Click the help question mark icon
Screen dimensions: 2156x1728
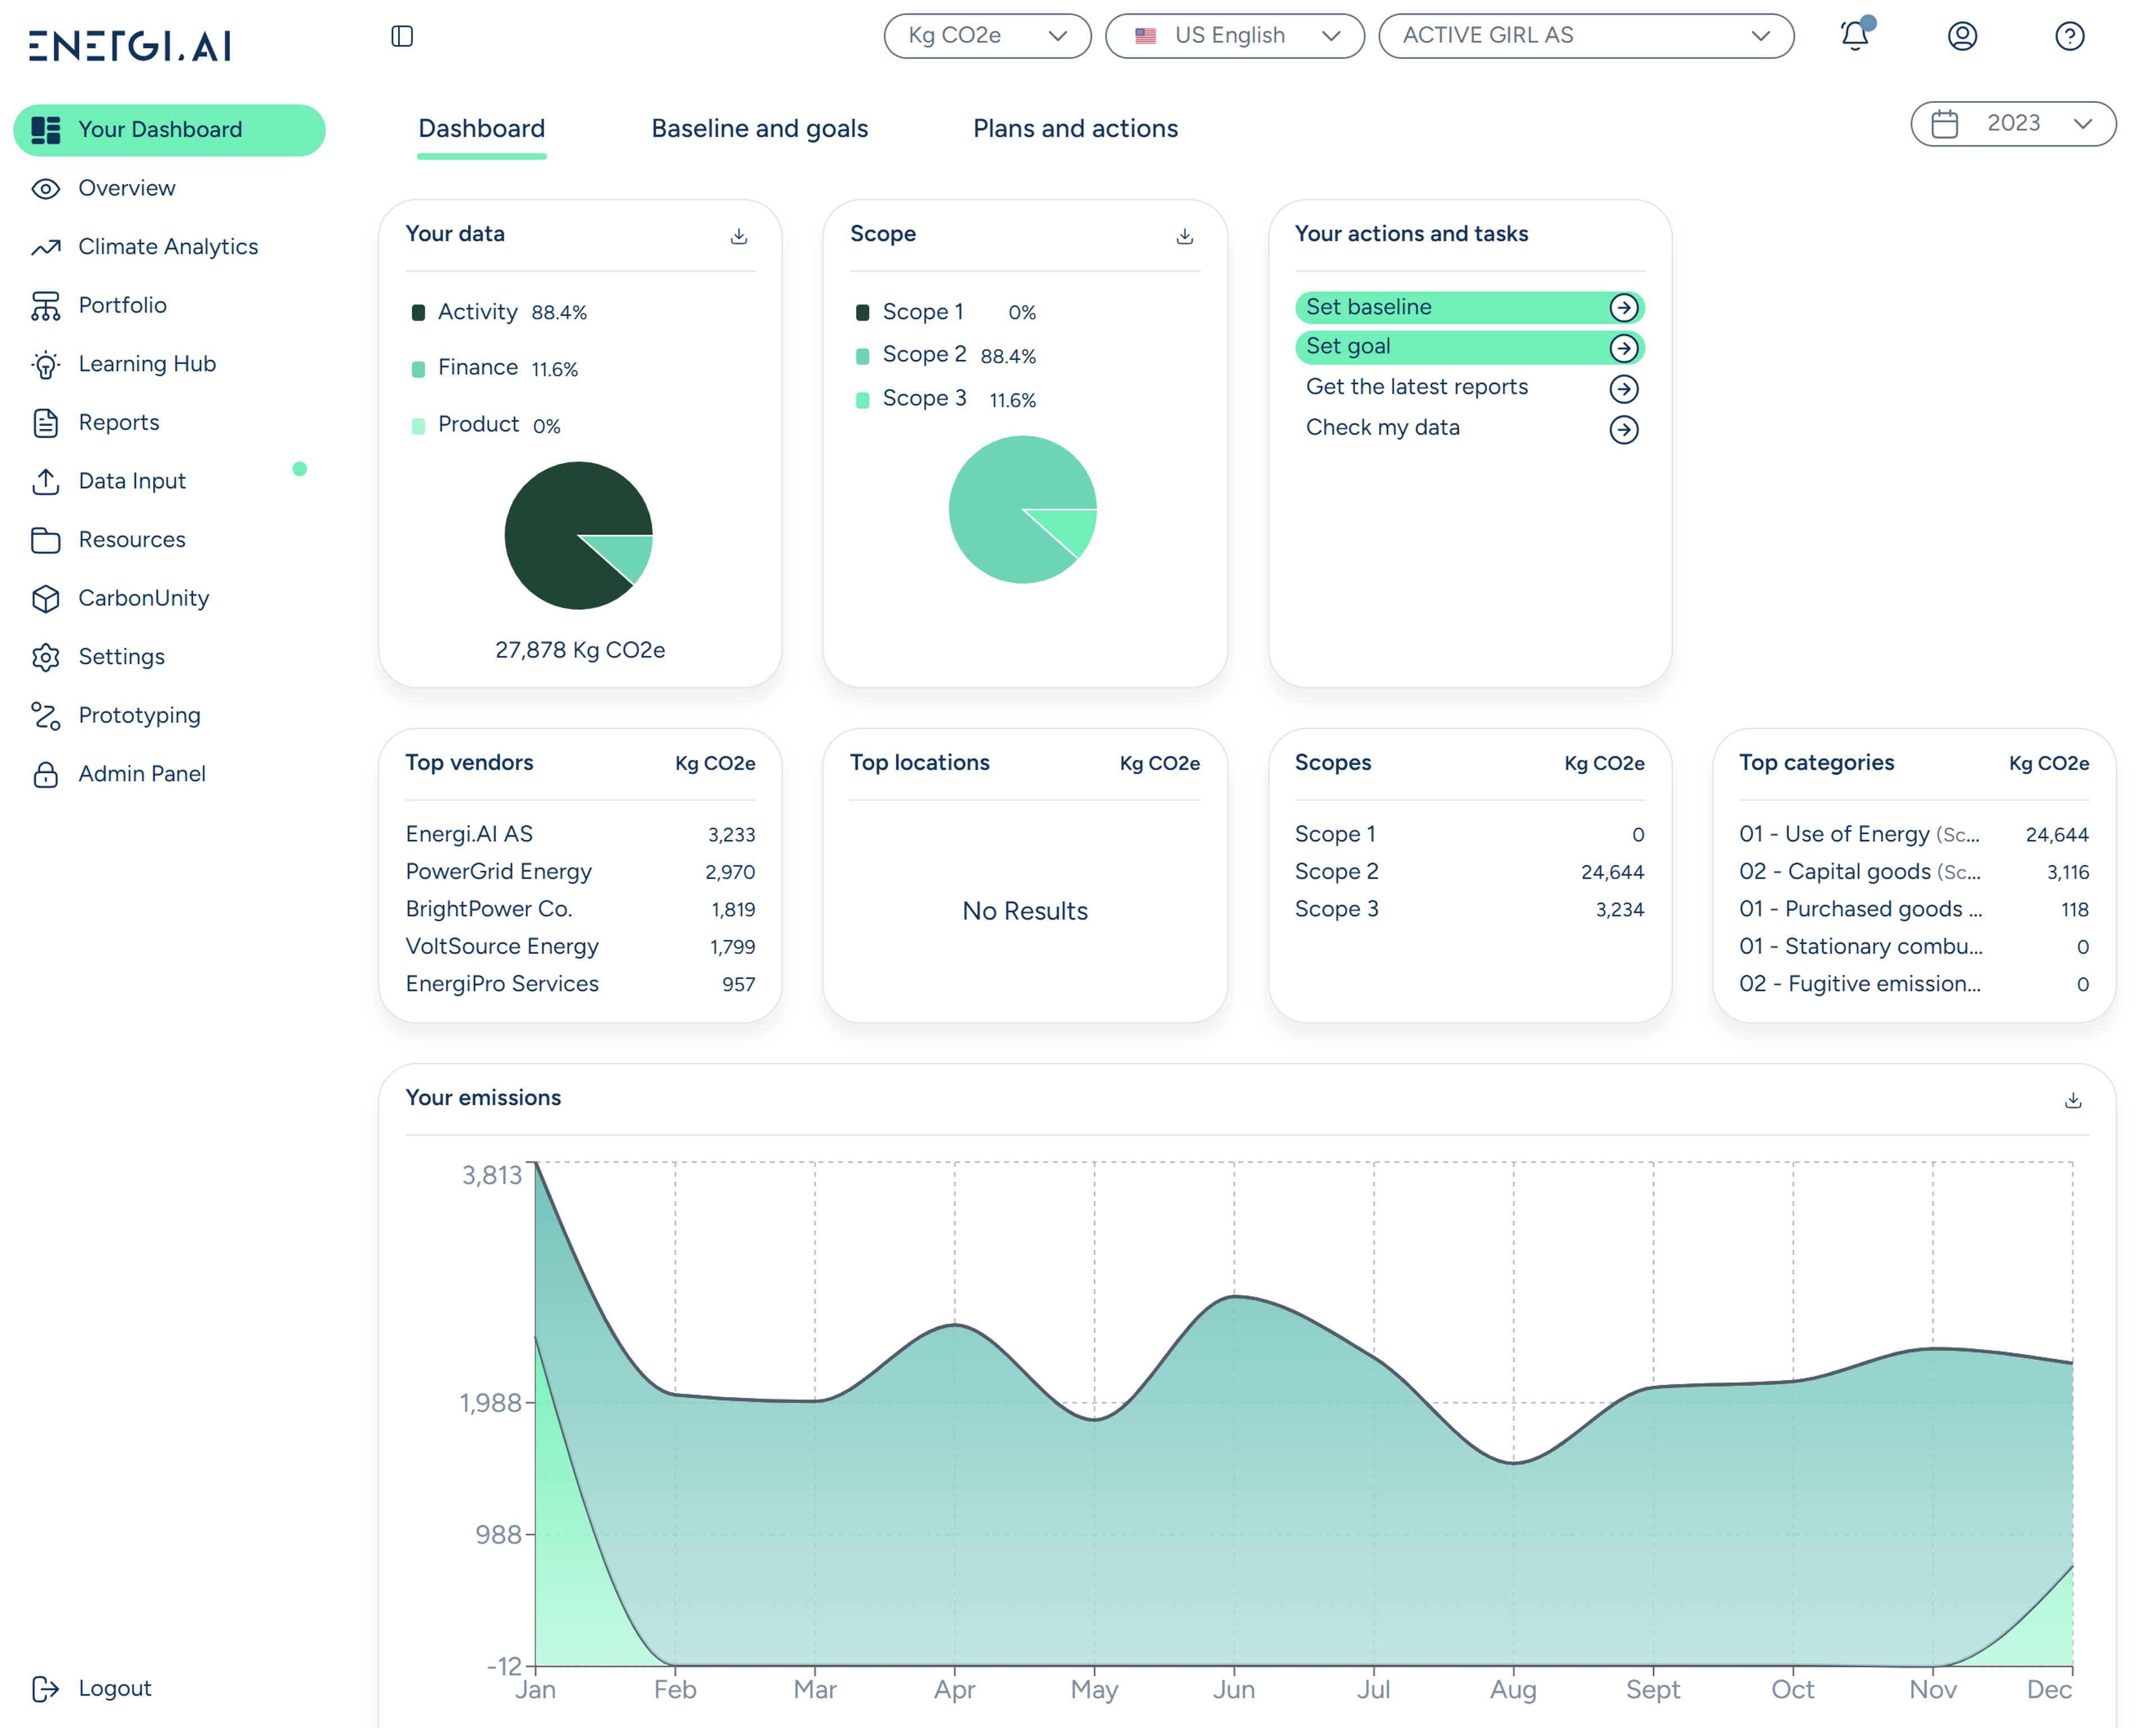2069,36
